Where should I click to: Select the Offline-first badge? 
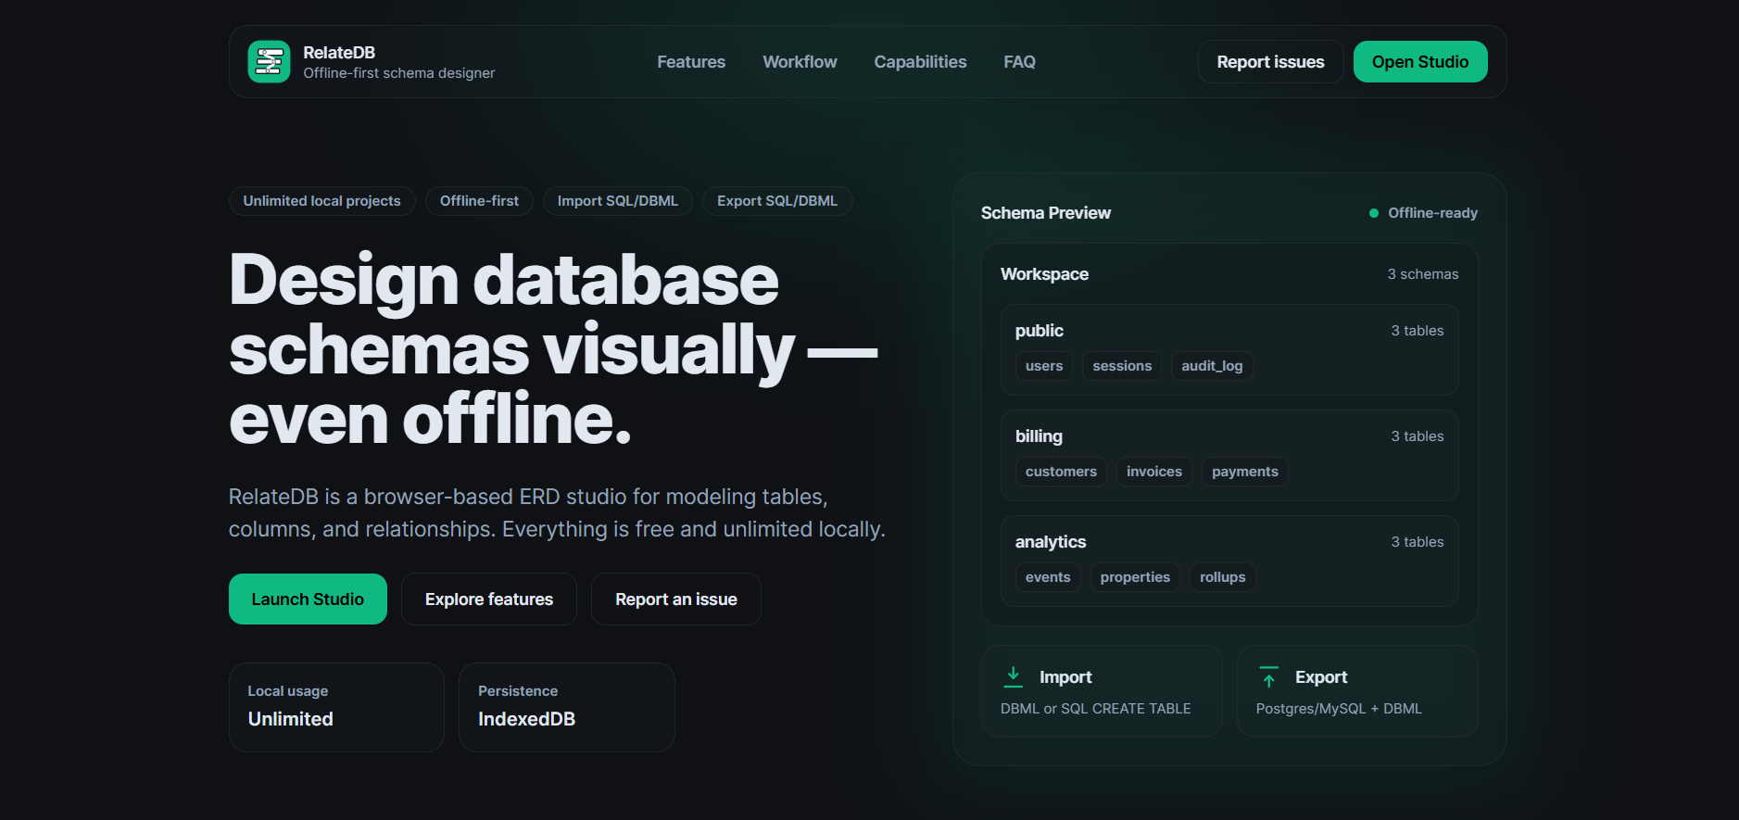(479, 201)
